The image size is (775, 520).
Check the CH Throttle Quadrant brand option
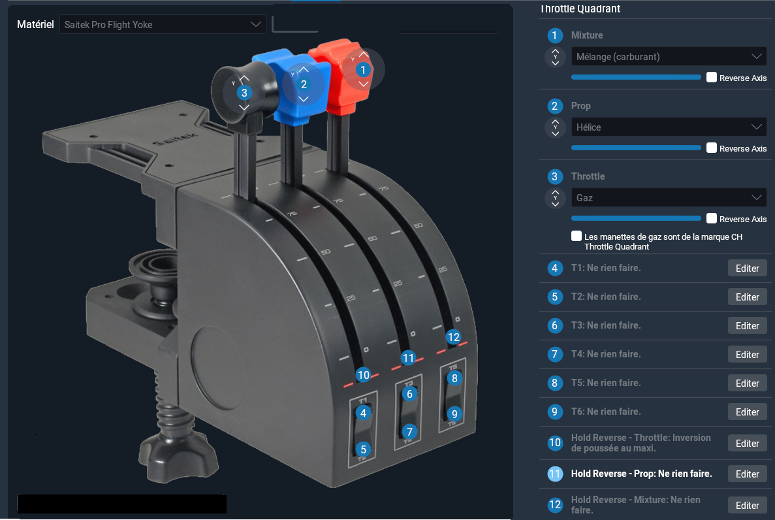click(x=577, y=236)
